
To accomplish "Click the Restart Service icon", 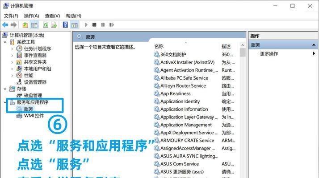I will (x=112, y=25).
